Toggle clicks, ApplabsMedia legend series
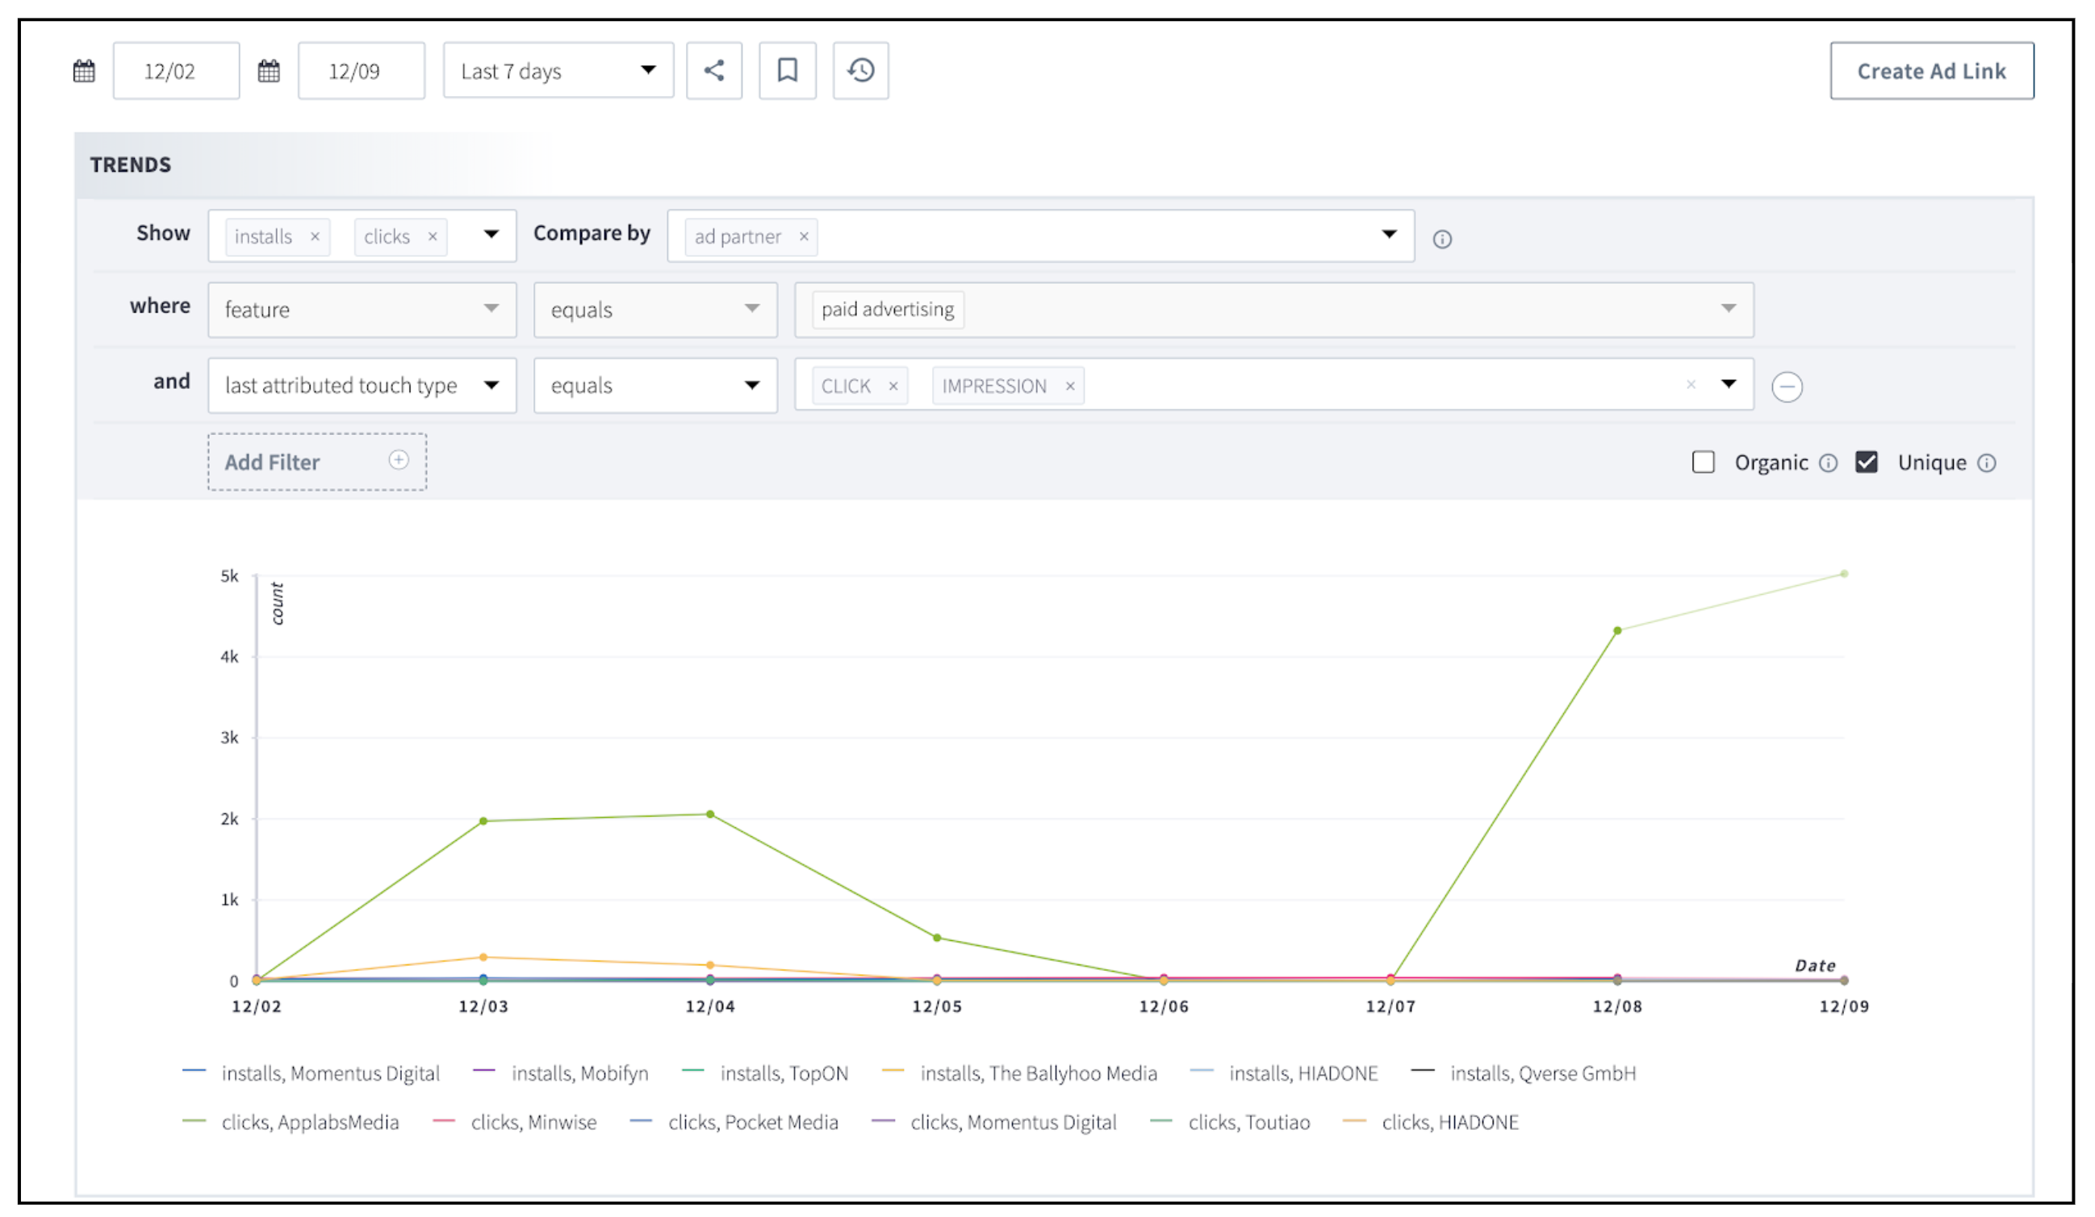The width and height of the screenshot is (2095, 1217). click(x=291, y=1123)
